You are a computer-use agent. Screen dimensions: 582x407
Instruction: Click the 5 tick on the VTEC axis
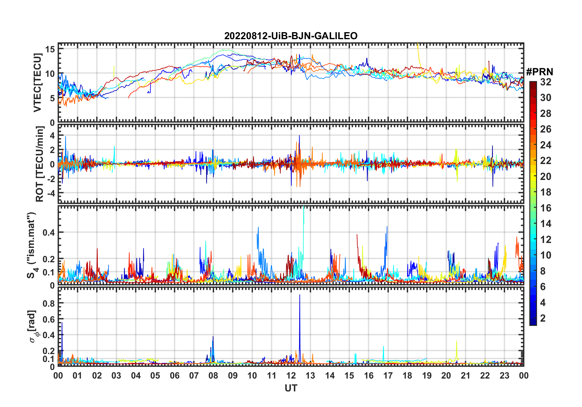[x=52, y=98]
